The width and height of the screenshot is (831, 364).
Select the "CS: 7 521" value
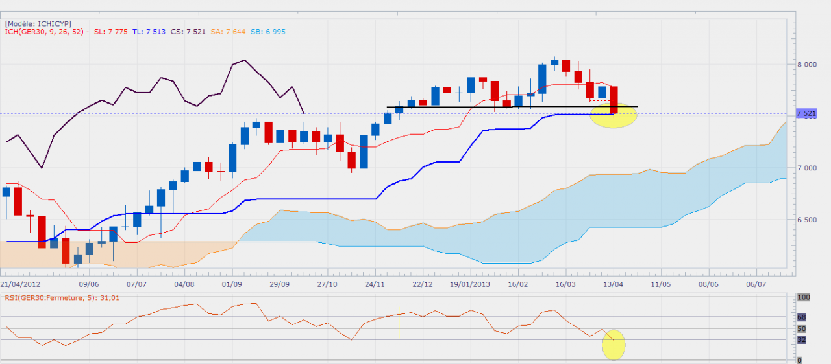[x=188, y=31]
